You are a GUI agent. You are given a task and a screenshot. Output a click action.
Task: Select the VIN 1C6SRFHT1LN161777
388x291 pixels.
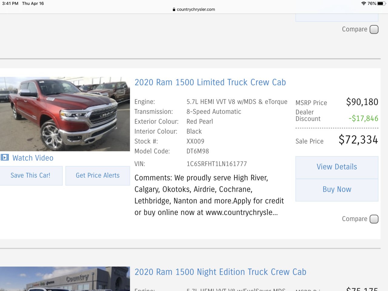click(217, 164)
